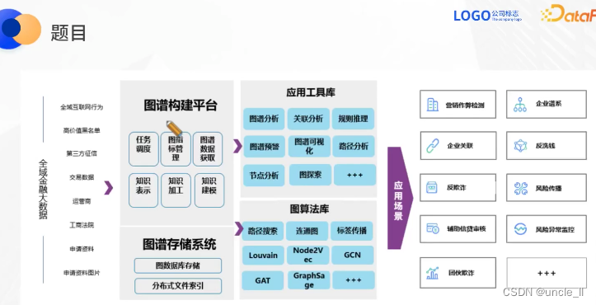Click the icon beside 反欺诈
The height and width of the screenshot is (305, 596).
(431, 187)
